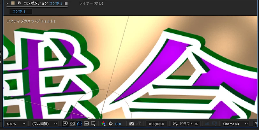Image resolution: width=259 pixels, height=130 pixels.
Task: Close the Composition panel tab
Action: tap(7, 4)
